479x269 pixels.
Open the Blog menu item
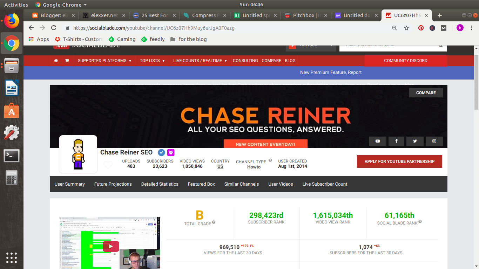(290, 61)
